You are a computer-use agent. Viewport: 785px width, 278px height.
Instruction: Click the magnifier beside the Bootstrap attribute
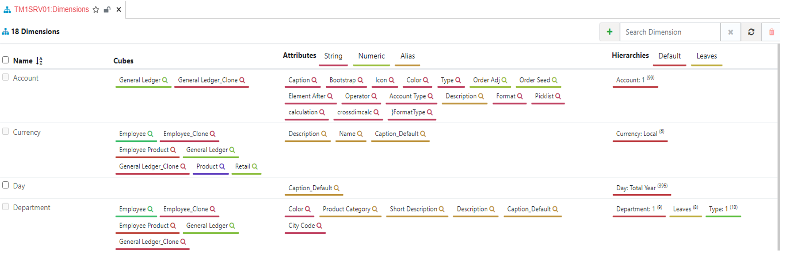click(x=360, y=80)
